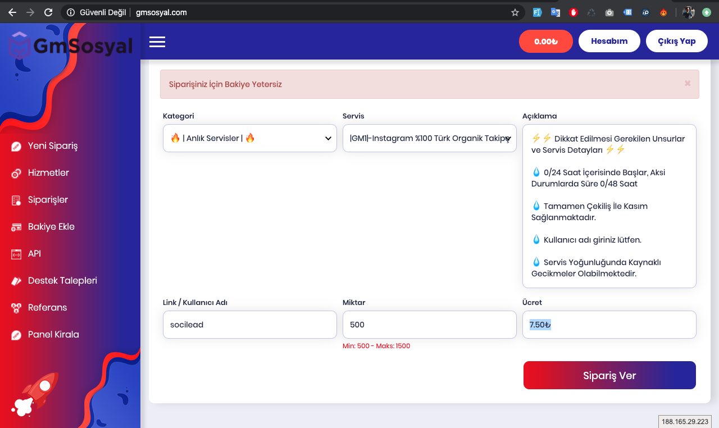This screenshot has height=428, width=719.
Task: Click the 0.00₺ balance button
Action: click(546, 41)
